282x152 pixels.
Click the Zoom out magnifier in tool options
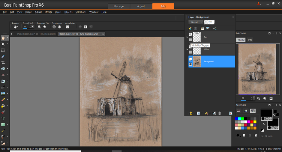click(x=39, y=27)
